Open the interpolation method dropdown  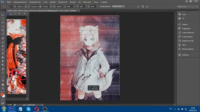tap(118, 6)
